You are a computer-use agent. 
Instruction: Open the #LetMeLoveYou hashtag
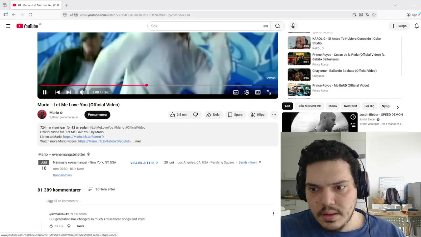click(x=101, y=127)
